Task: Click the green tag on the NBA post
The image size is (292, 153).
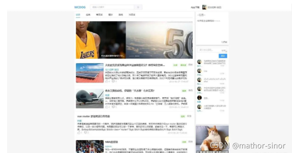Action: (x=184, y=142)
